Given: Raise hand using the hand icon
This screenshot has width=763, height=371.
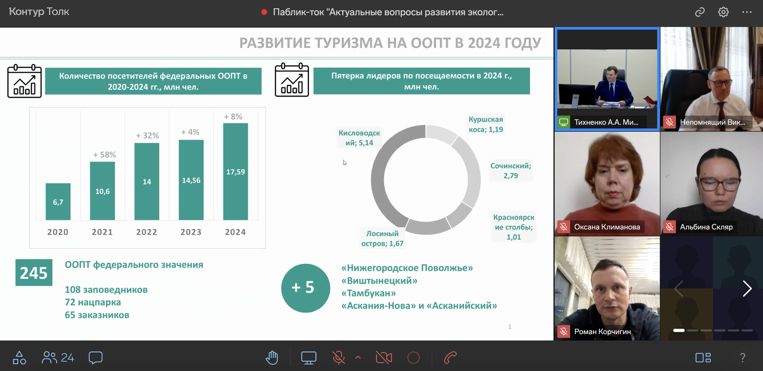Looking at the screenshot, I should point(272,358).
